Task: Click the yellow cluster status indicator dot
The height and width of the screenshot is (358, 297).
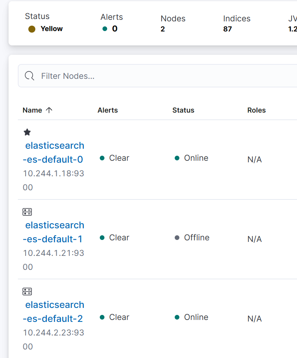Action: 32,29
